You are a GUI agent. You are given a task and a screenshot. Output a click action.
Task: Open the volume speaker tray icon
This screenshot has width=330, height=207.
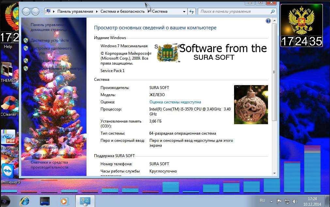[x=295, y=201]
